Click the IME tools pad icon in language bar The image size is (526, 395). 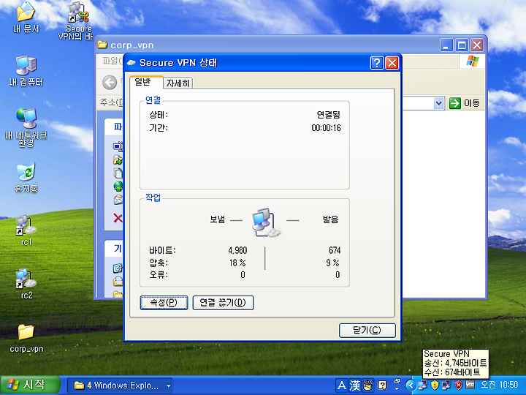[x=368, y=385]
